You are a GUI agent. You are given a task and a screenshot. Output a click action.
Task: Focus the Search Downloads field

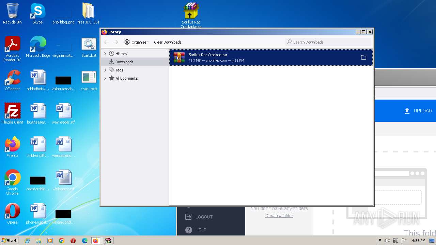pyautogui.click(x=328, y=42)
